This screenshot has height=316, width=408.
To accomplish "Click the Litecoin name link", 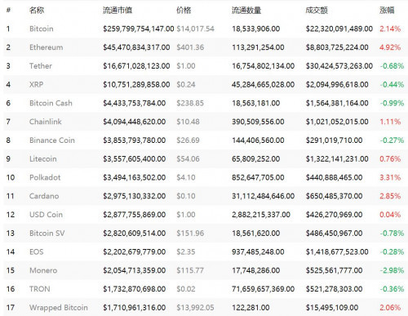I will coord(43,159).
